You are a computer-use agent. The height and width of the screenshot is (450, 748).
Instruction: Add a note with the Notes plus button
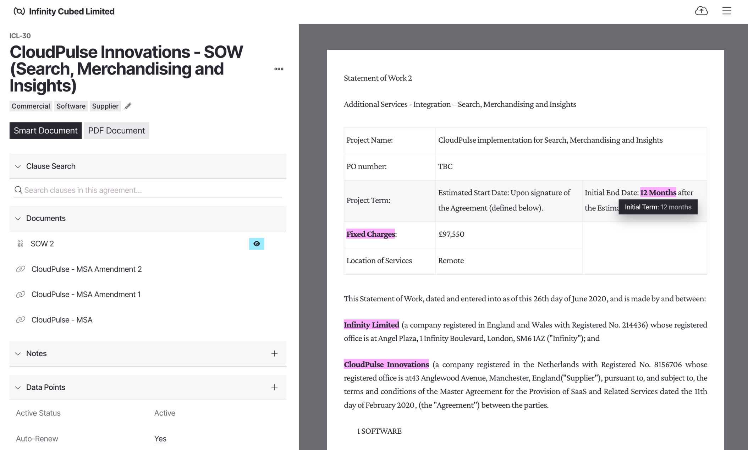[274, 353]
